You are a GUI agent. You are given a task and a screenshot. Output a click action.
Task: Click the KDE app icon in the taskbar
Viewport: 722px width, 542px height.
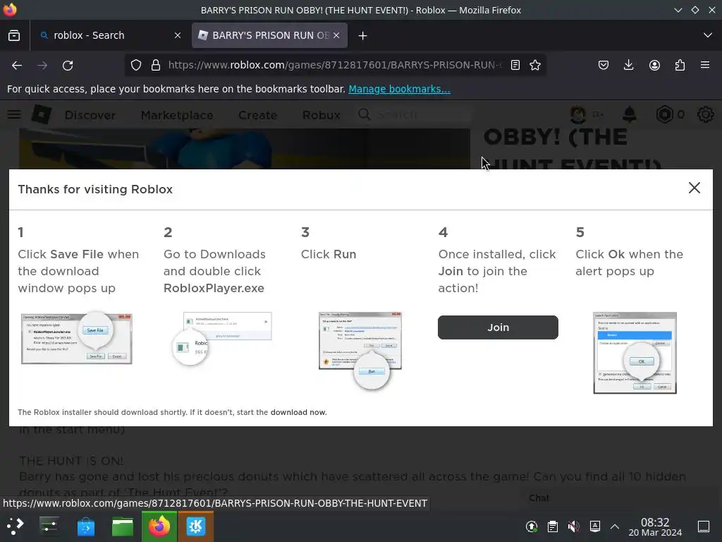click(196, 526)
